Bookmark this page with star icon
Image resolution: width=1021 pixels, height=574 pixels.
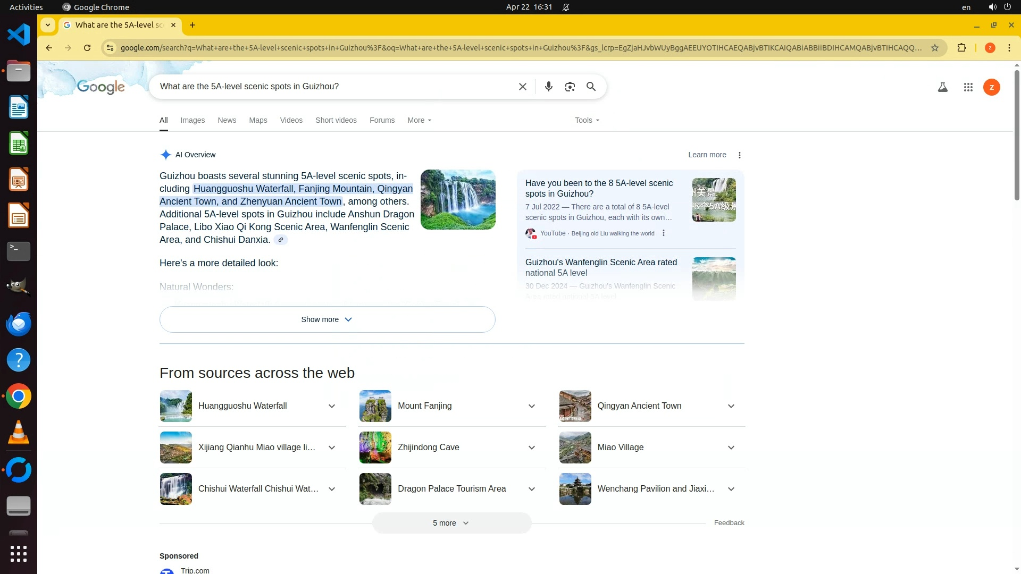pos(935,48)
